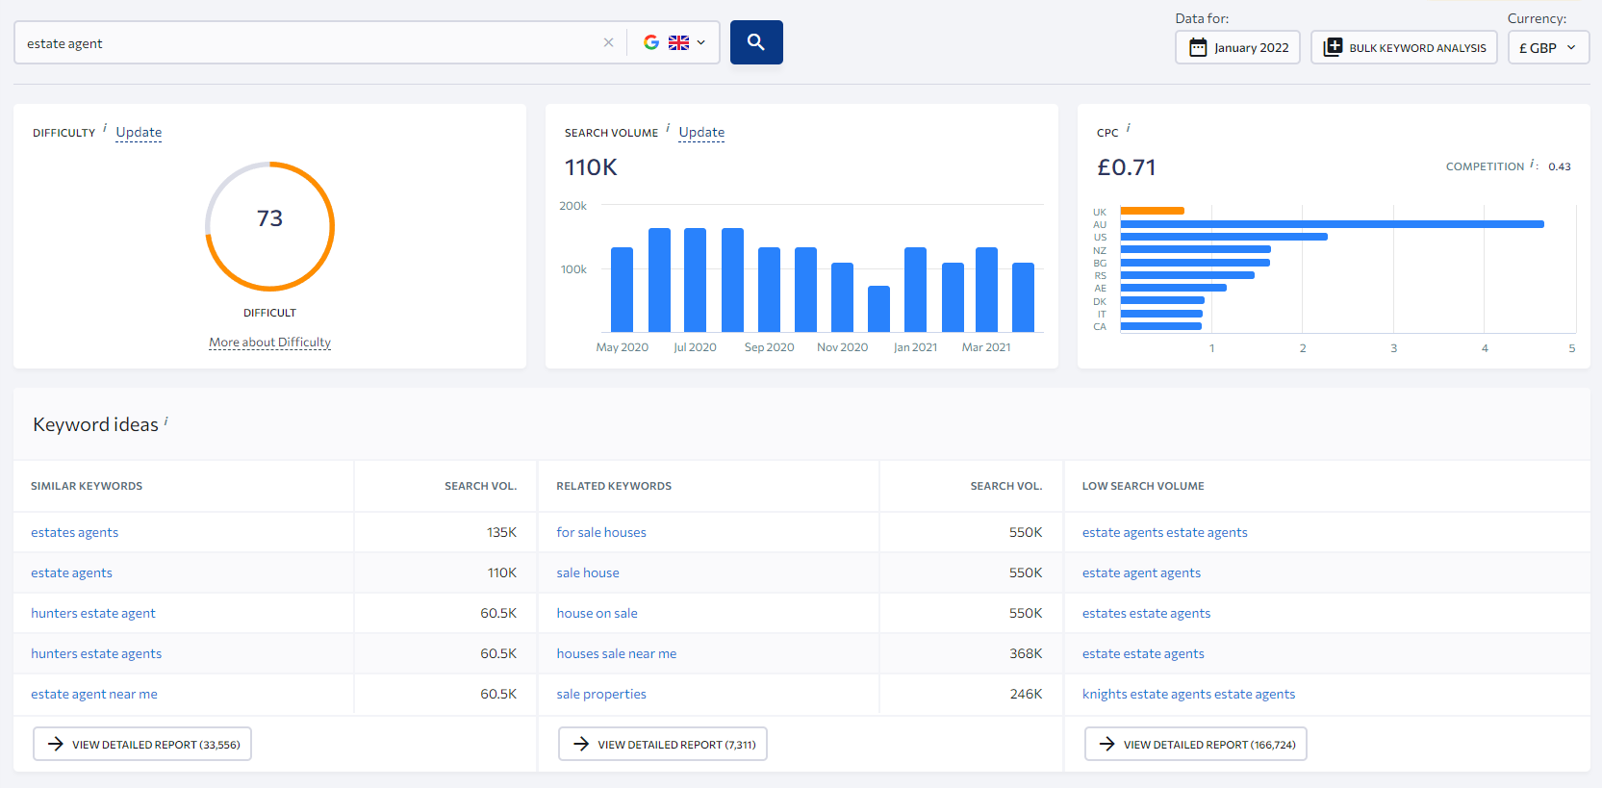Click in the 'estate agent' search field
The height and width of the screenshot is (788, 1602).
(x=308, y=43)
